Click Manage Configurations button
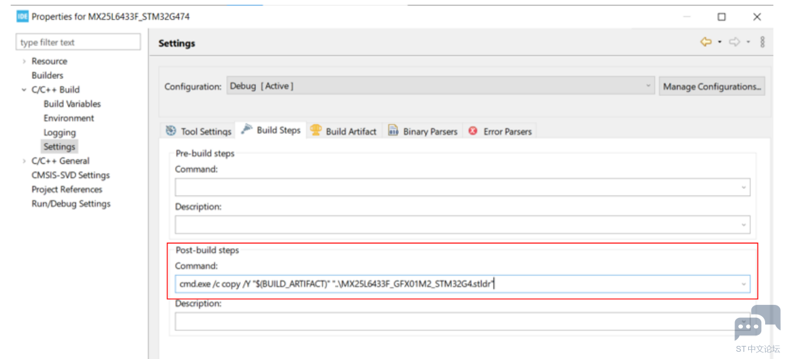This screenshot has height=359, width=786. (x=712, y=86)
